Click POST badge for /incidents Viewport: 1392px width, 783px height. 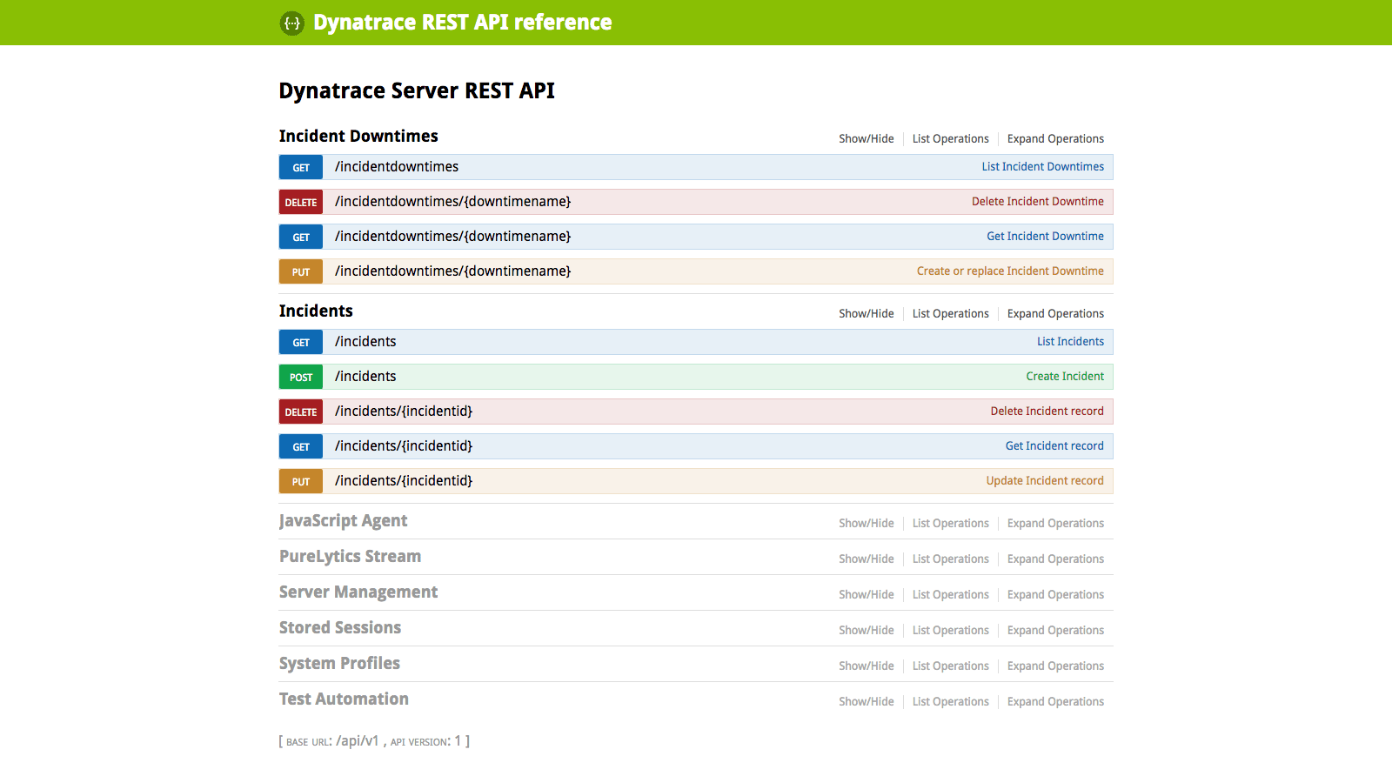[301, 377]
